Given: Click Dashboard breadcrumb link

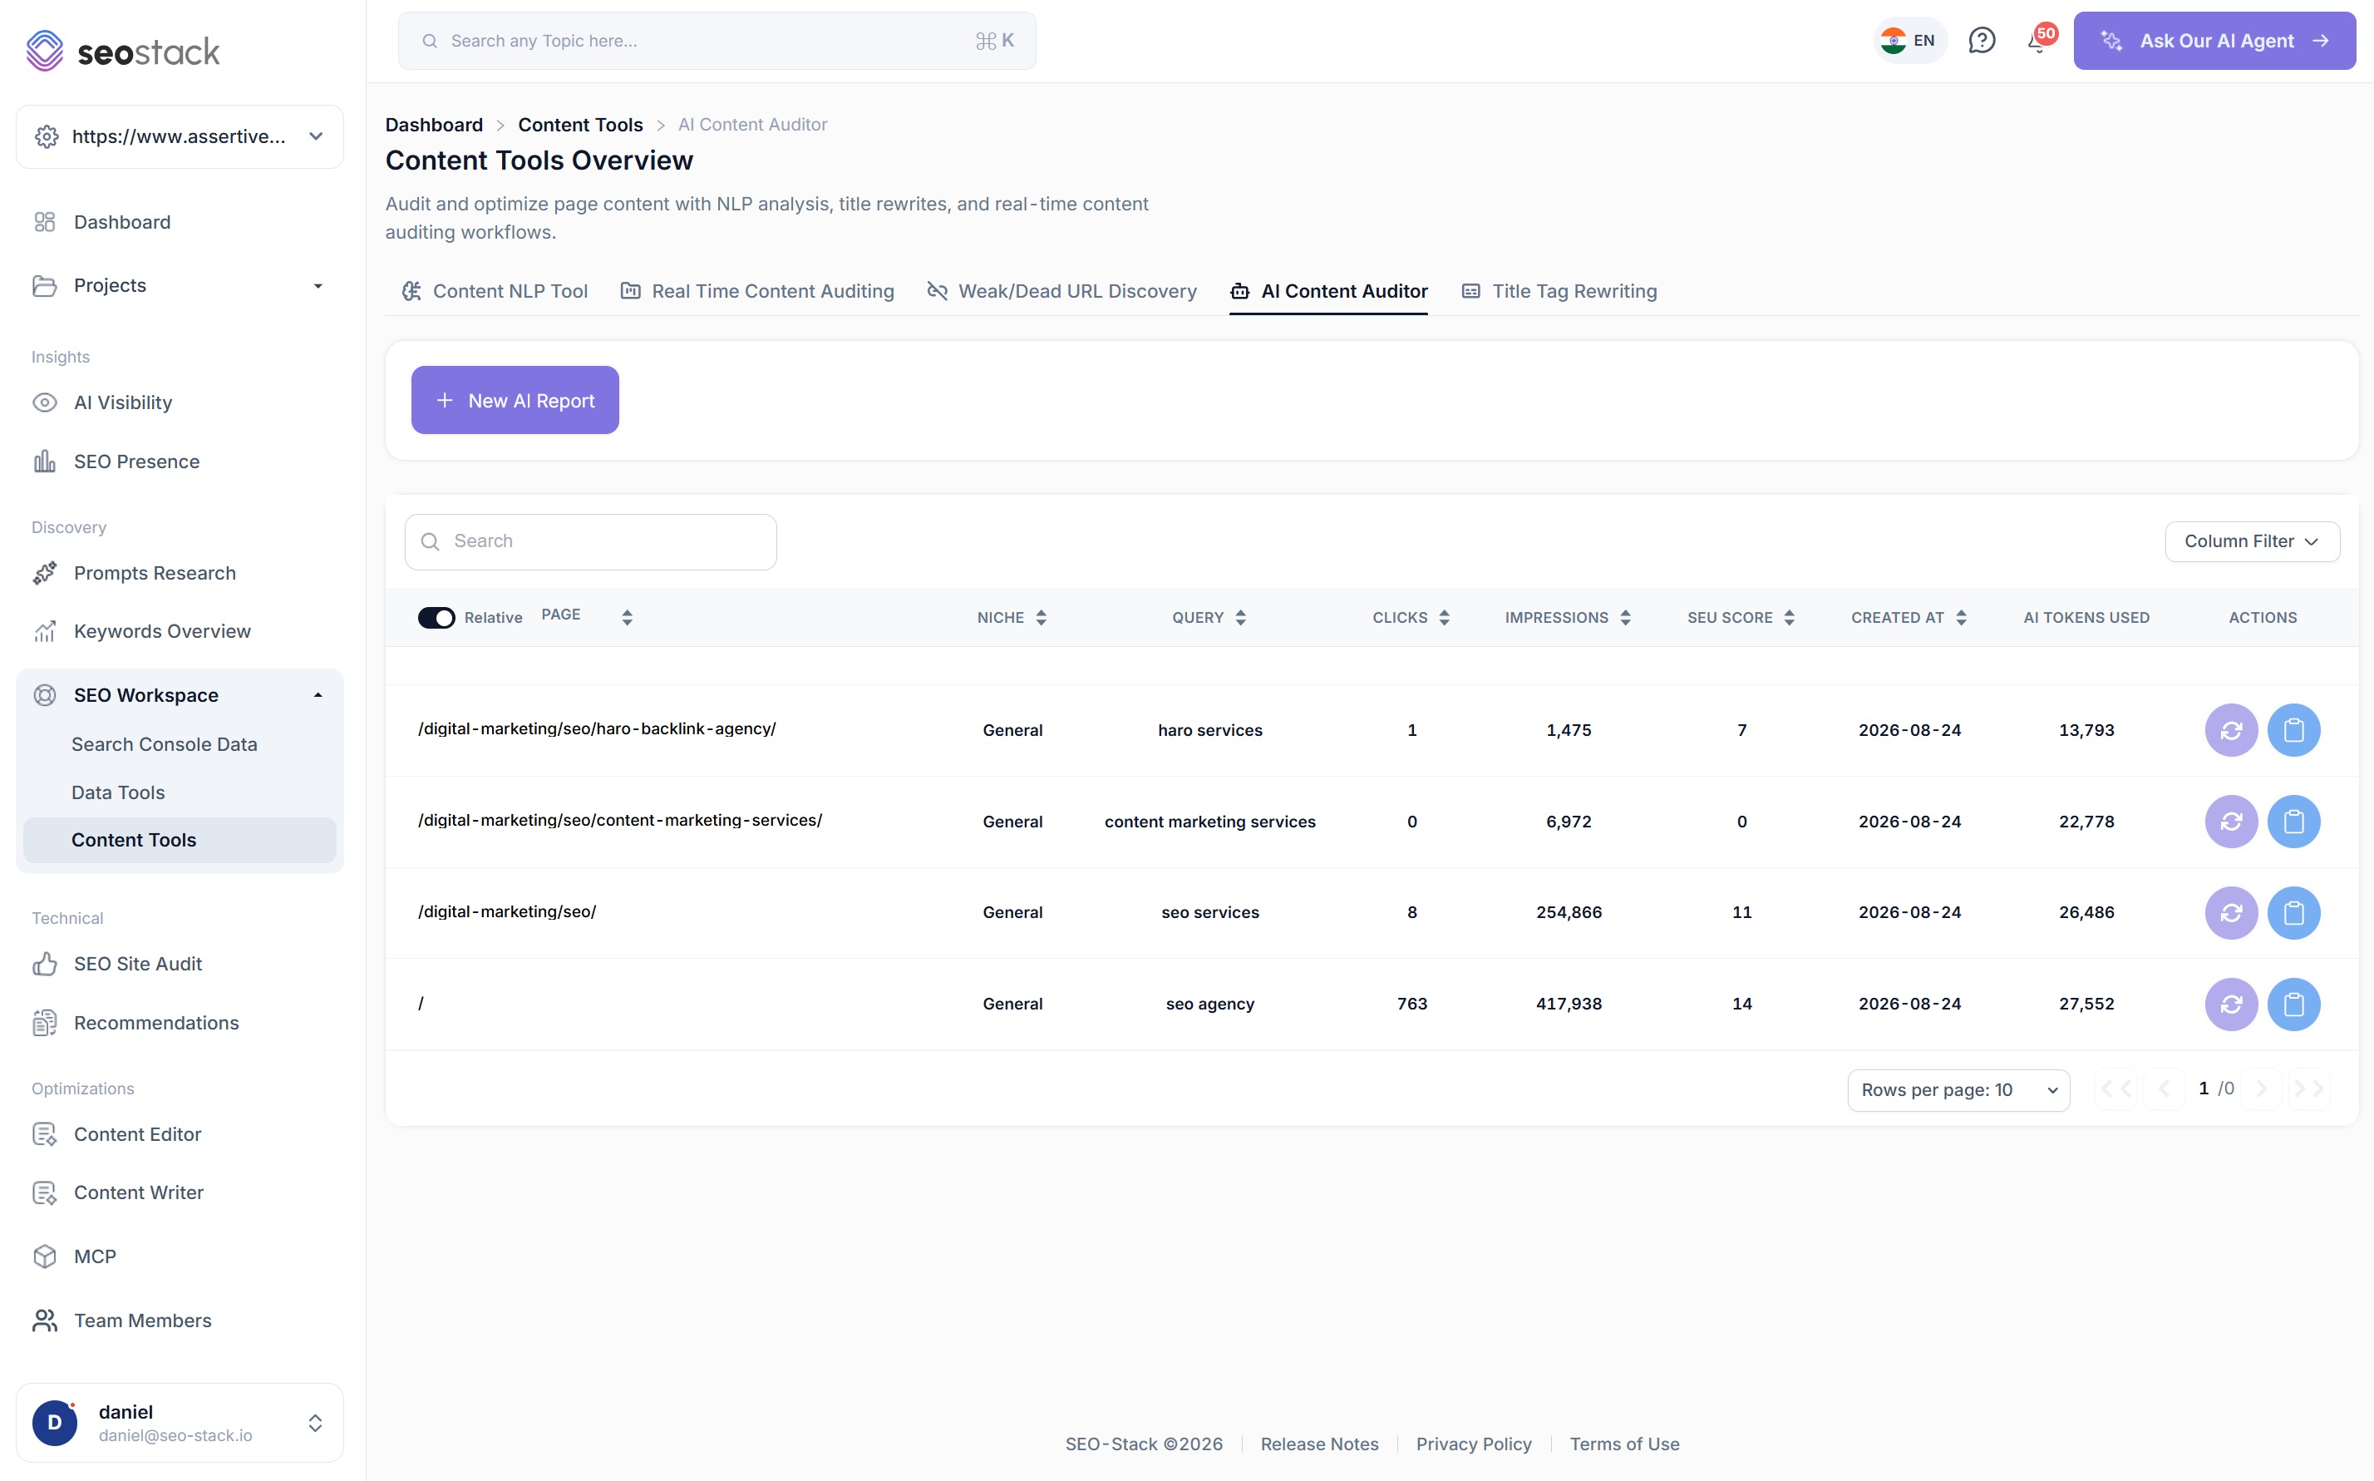Looking at the screenshot, I should 434,125.
